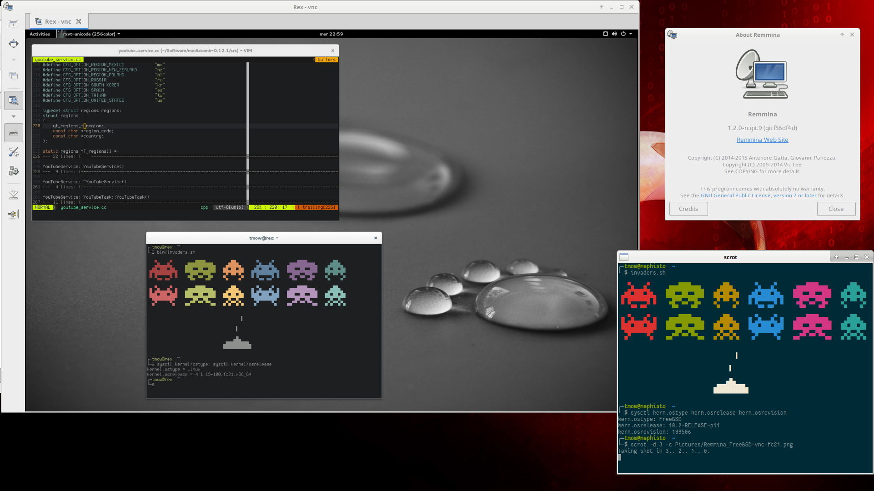This screenshot has height=491, width=874.
Task: Toggle sound icon in GNOME top panel
Action: pos(613,34)
